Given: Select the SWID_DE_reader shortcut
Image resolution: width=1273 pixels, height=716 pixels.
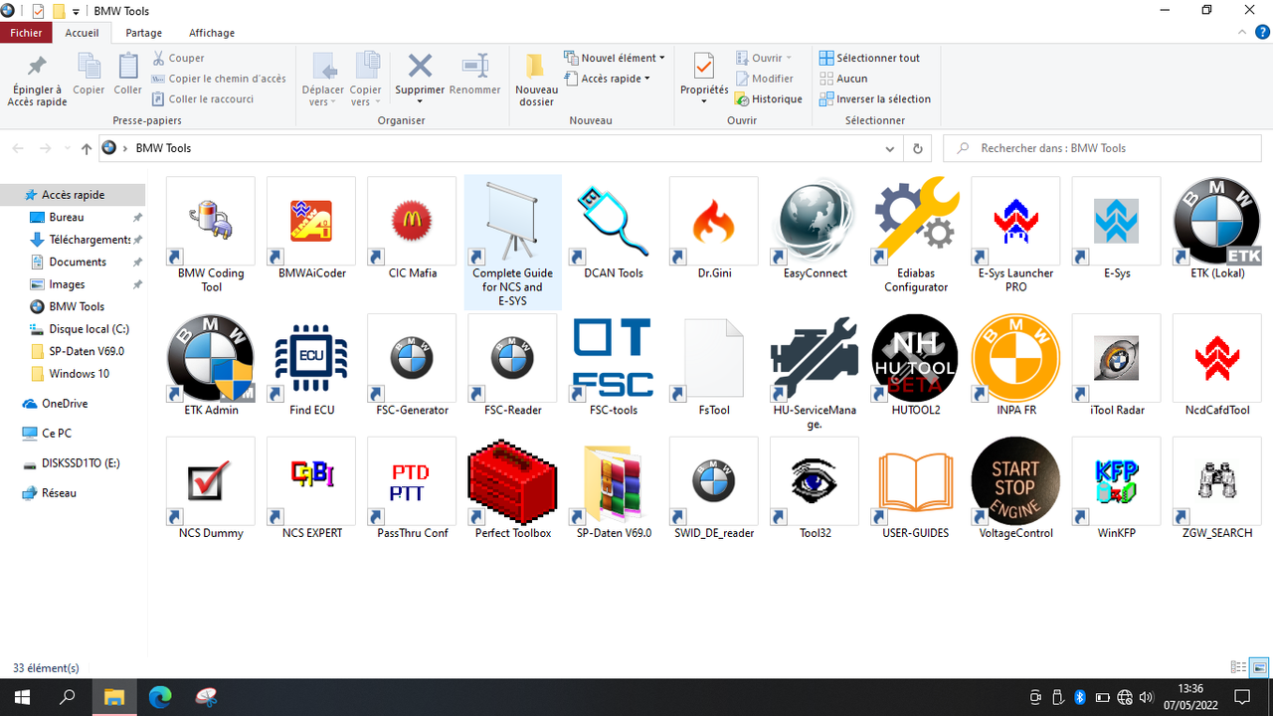Looking at the screenshot, I should (714, 488).
